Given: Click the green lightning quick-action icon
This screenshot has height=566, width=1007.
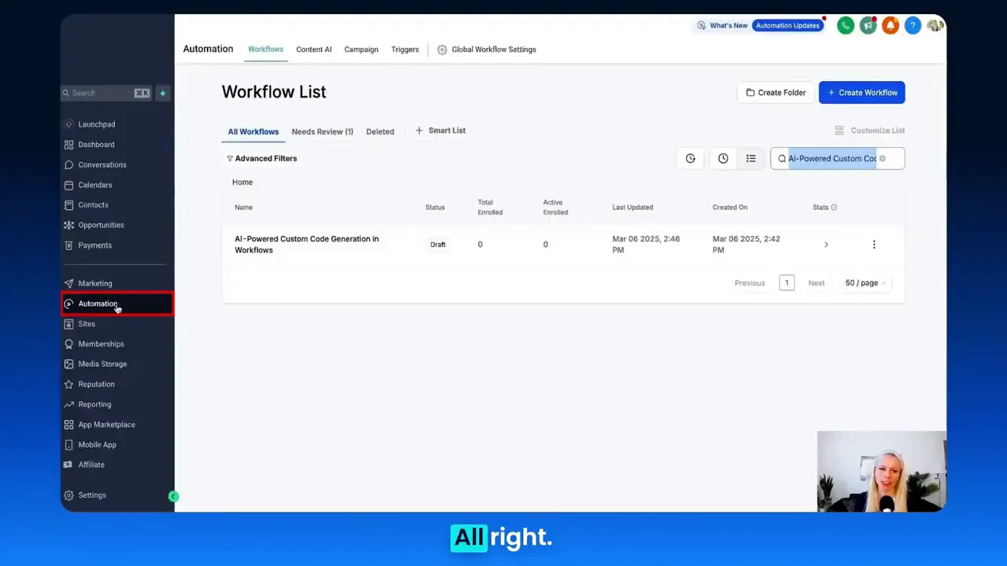Looking at the screenshot, I should pyautogui.click(x=163, y=93).
